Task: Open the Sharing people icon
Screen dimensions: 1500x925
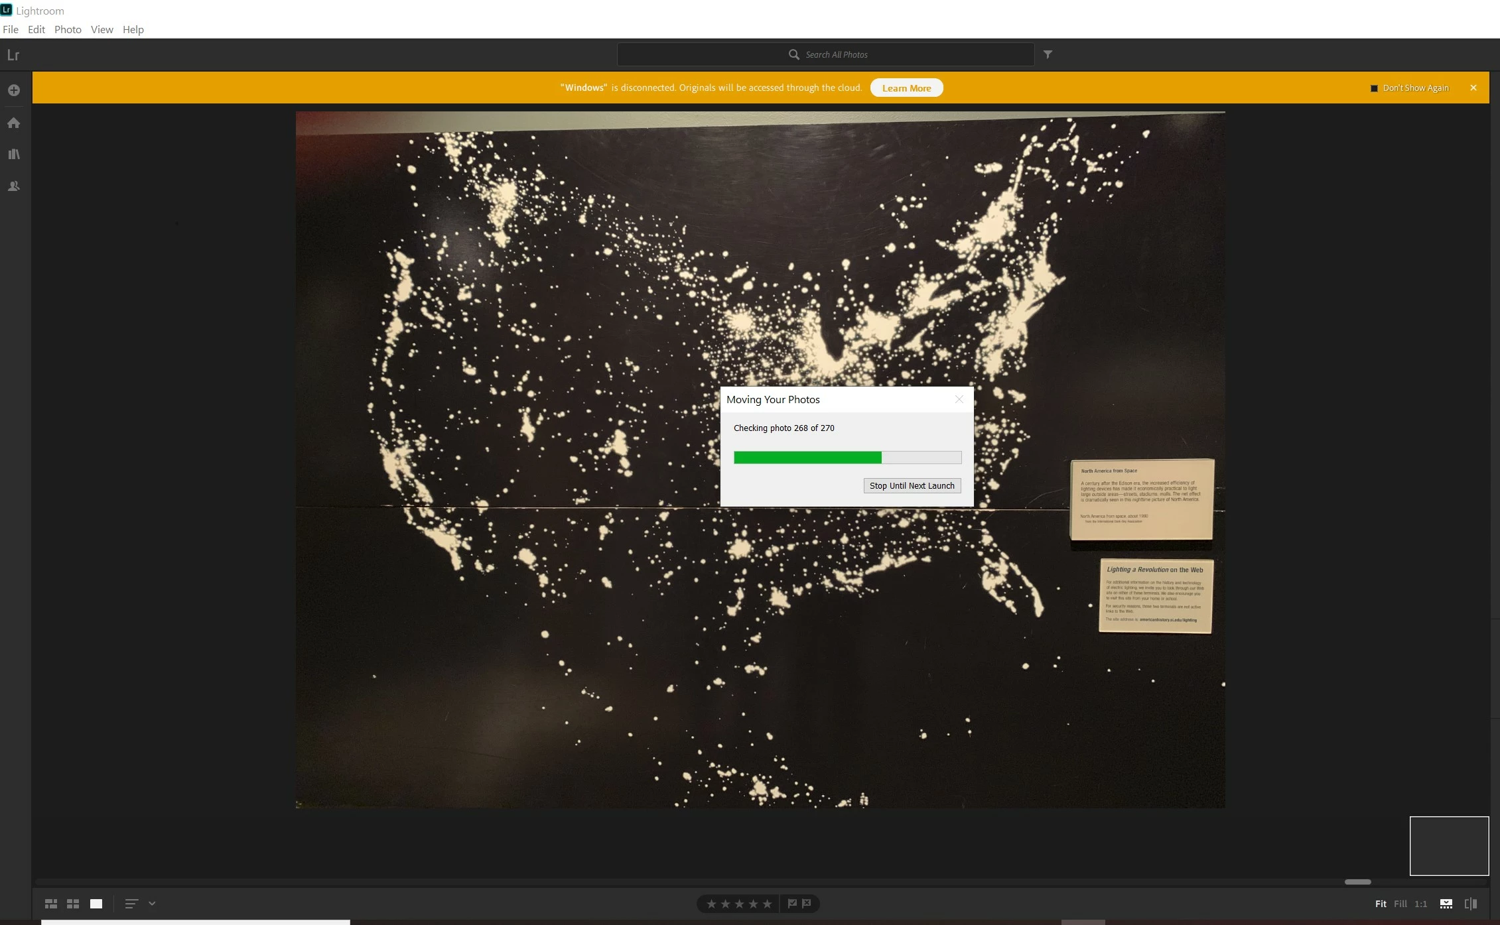Action: [14, 186]
